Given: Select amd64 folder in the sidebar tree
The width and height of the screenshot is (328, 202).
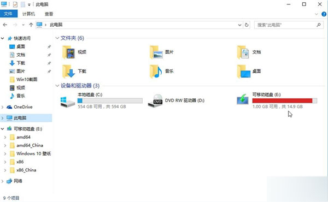Looking at the screenshot, I should pyautogui.click(x=24, y=137).
